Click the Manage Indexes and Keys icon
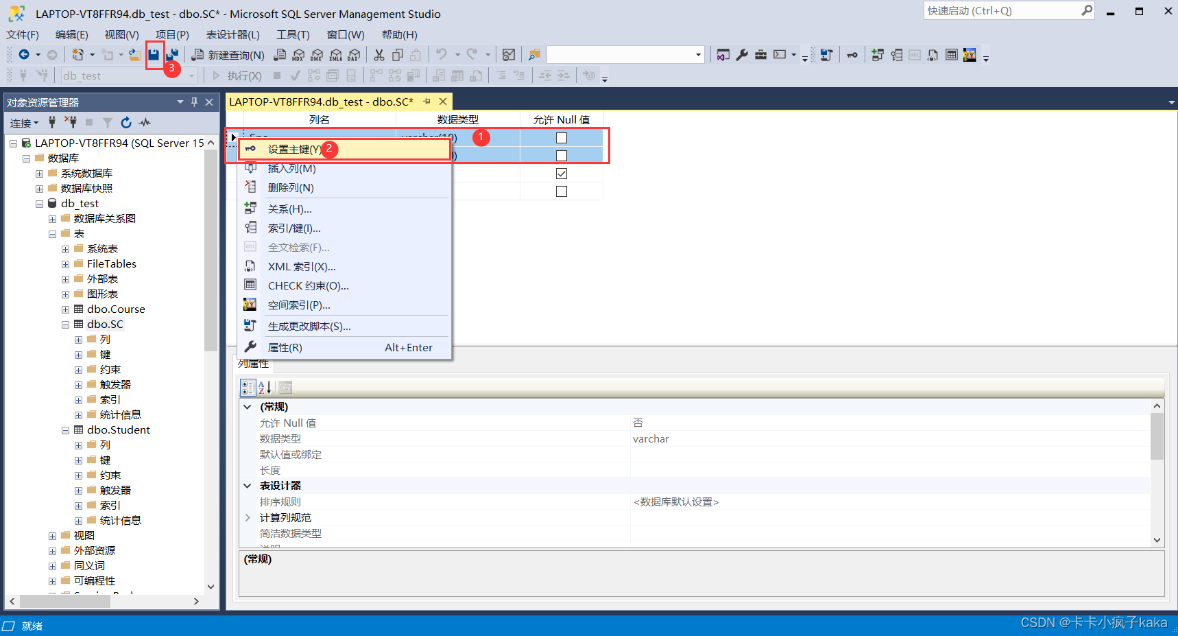This screenshot has width=1178, height=636. [x=896, y=55]
